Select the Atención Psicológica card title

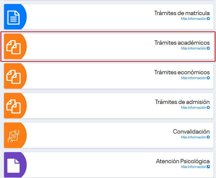click(x=183, y=161)
